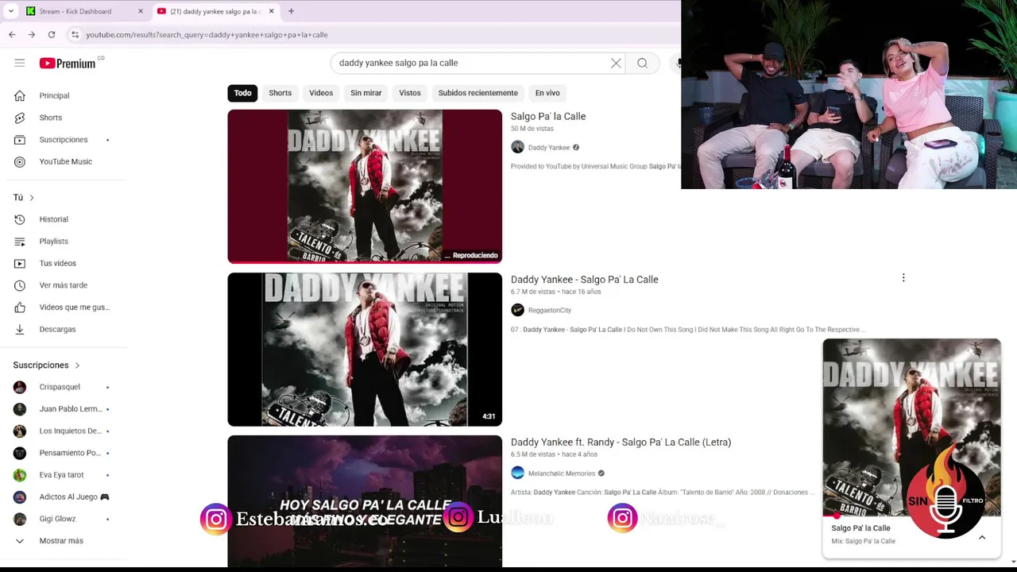The width and height of the screenshot is (1017, 572).
Task: Expand Mostrar más subscriptions list
Action: click(62, 541)
